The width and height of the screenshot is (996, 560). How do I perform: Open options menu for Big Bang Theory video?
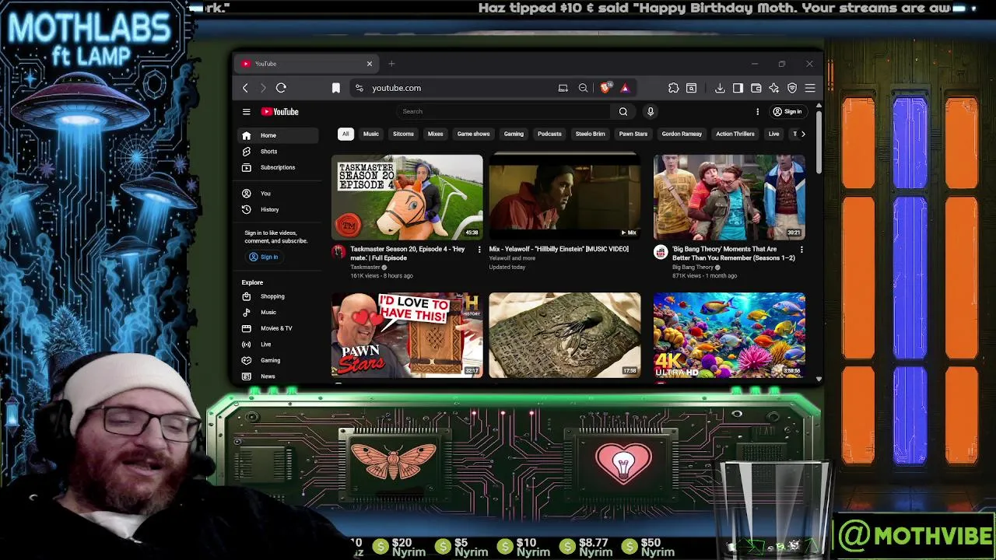tap(801, 250)
